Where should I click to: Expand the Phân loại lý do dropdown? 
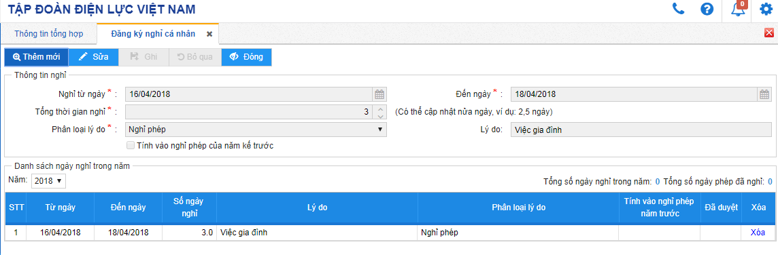256,130
